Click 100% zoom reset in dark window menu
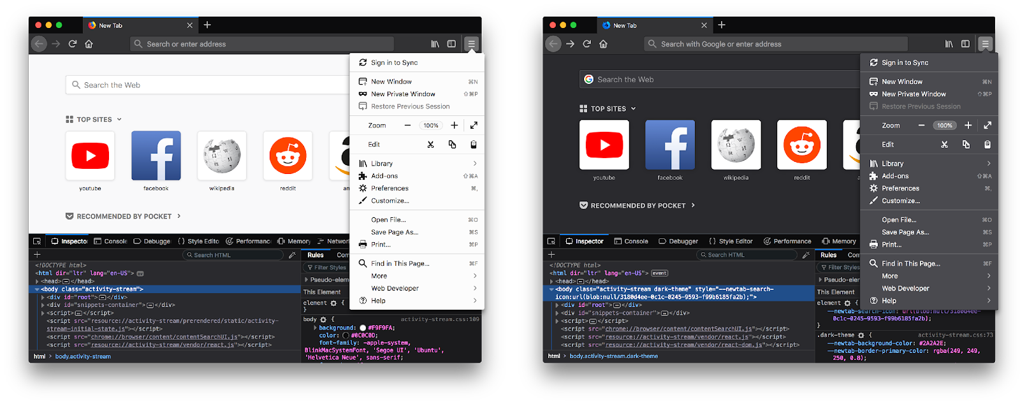The height and width of the screenshot is (404, 1020). pos(945,126)
